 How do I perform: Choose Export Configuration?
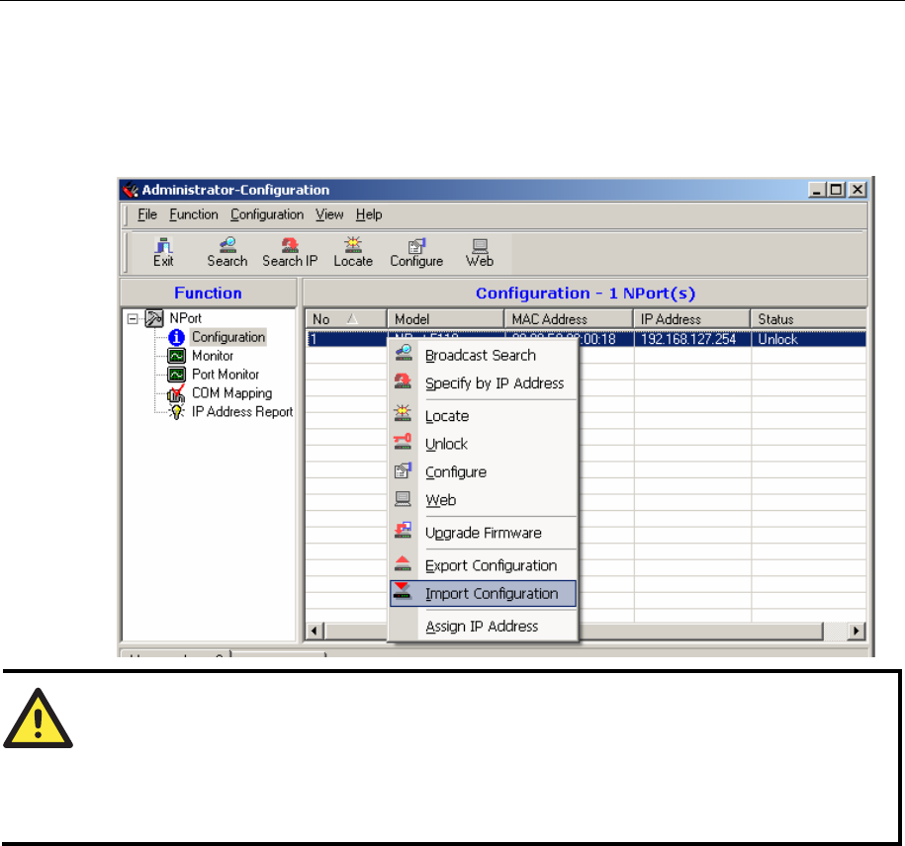(x=484, y=565)
